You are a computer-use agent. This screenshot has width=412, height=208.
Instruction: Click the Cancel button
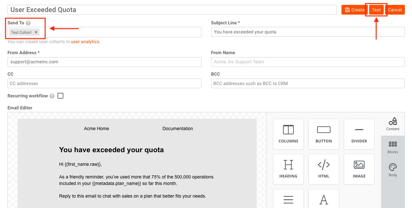(395, 10)
